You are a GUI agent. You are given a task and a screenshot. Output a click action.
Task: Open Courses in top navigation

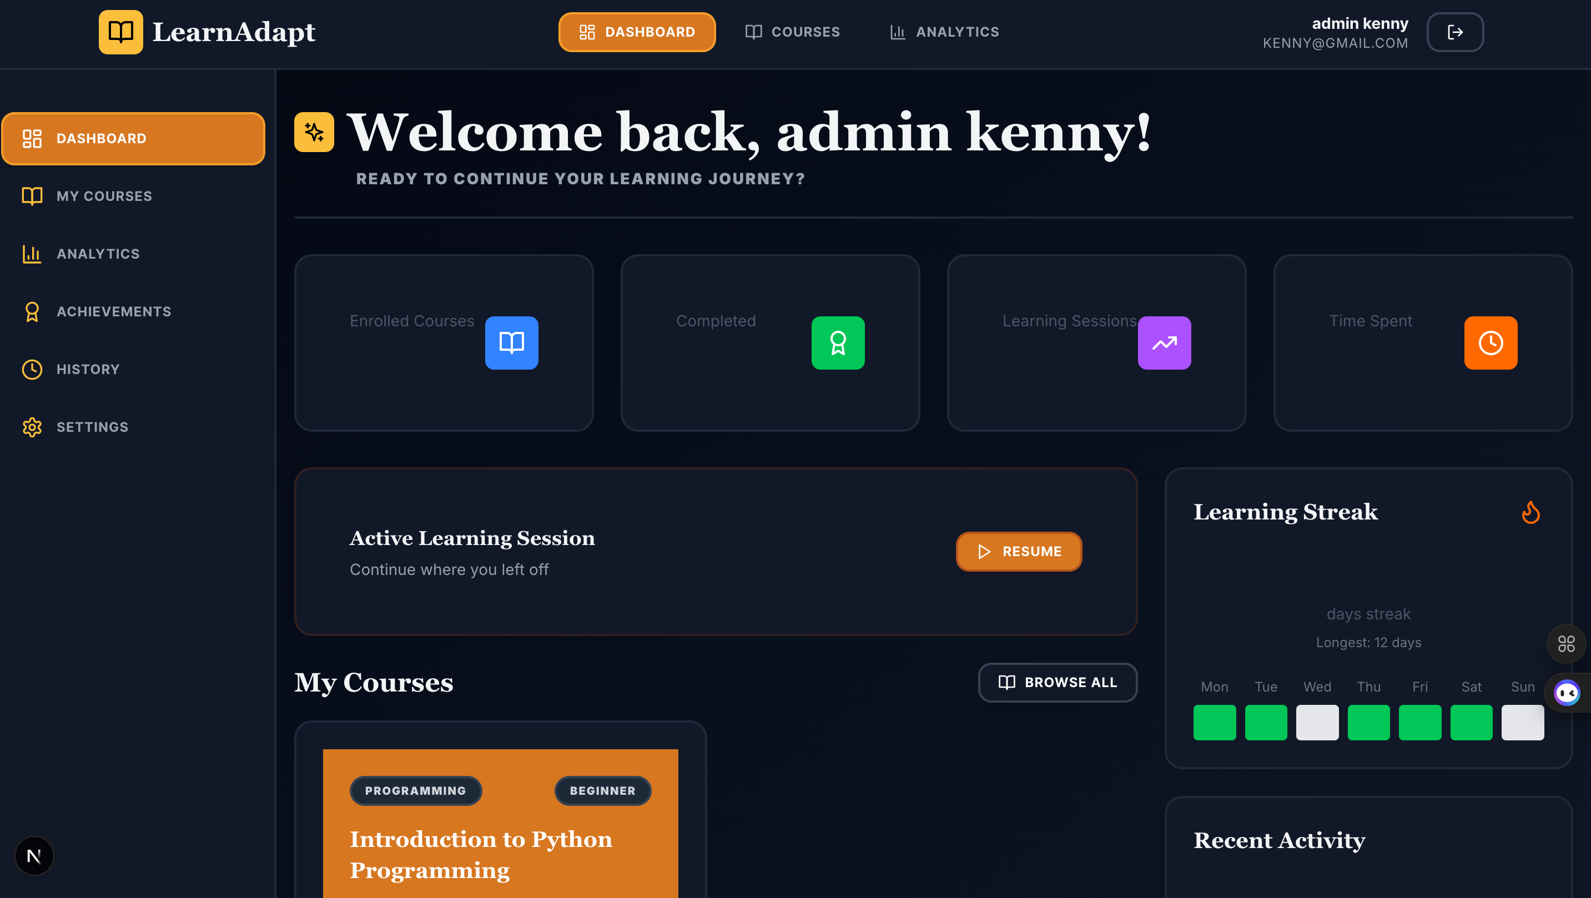(792, 32)
